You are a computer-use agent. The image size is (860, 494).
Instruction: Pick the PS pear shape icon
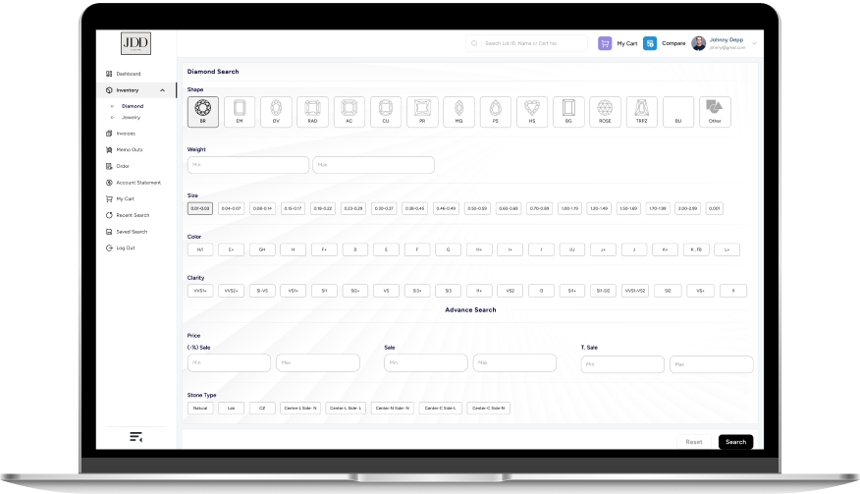(x=495, y=109)
